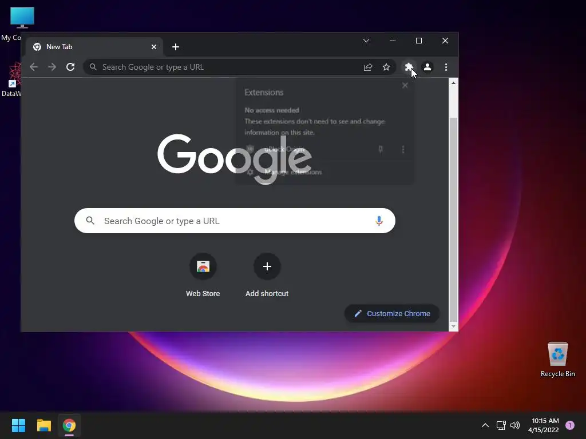Click Chrome icon on the taskbar
The width and height of the screenshot is (586, 439).
coord(69,425)
